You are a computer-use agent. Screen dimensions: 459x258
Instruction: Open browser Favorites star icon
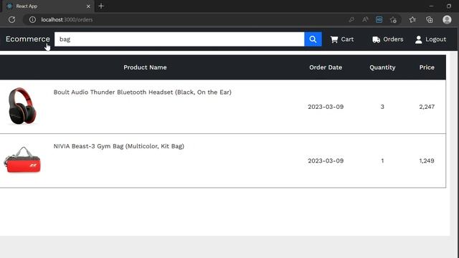click(412, 19)
